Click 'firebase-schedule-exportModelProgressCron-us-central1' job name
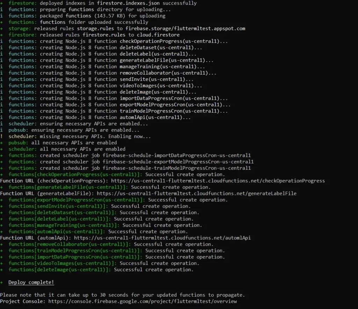Viewport: 358px width, 309px height. tap(178, 162)
